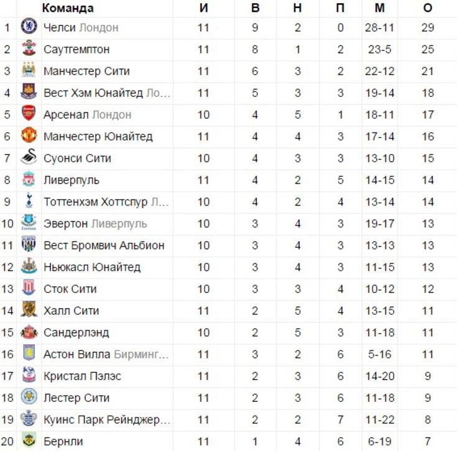This screenshot has height=451, width=457.
Task: Select the Manchester United crest icon
Action: [29, 135]
